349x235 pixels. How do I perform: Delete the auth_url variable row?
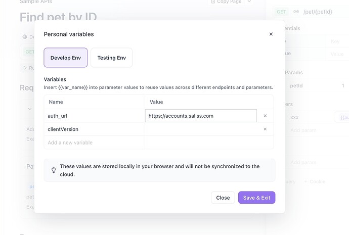point(265,116)
